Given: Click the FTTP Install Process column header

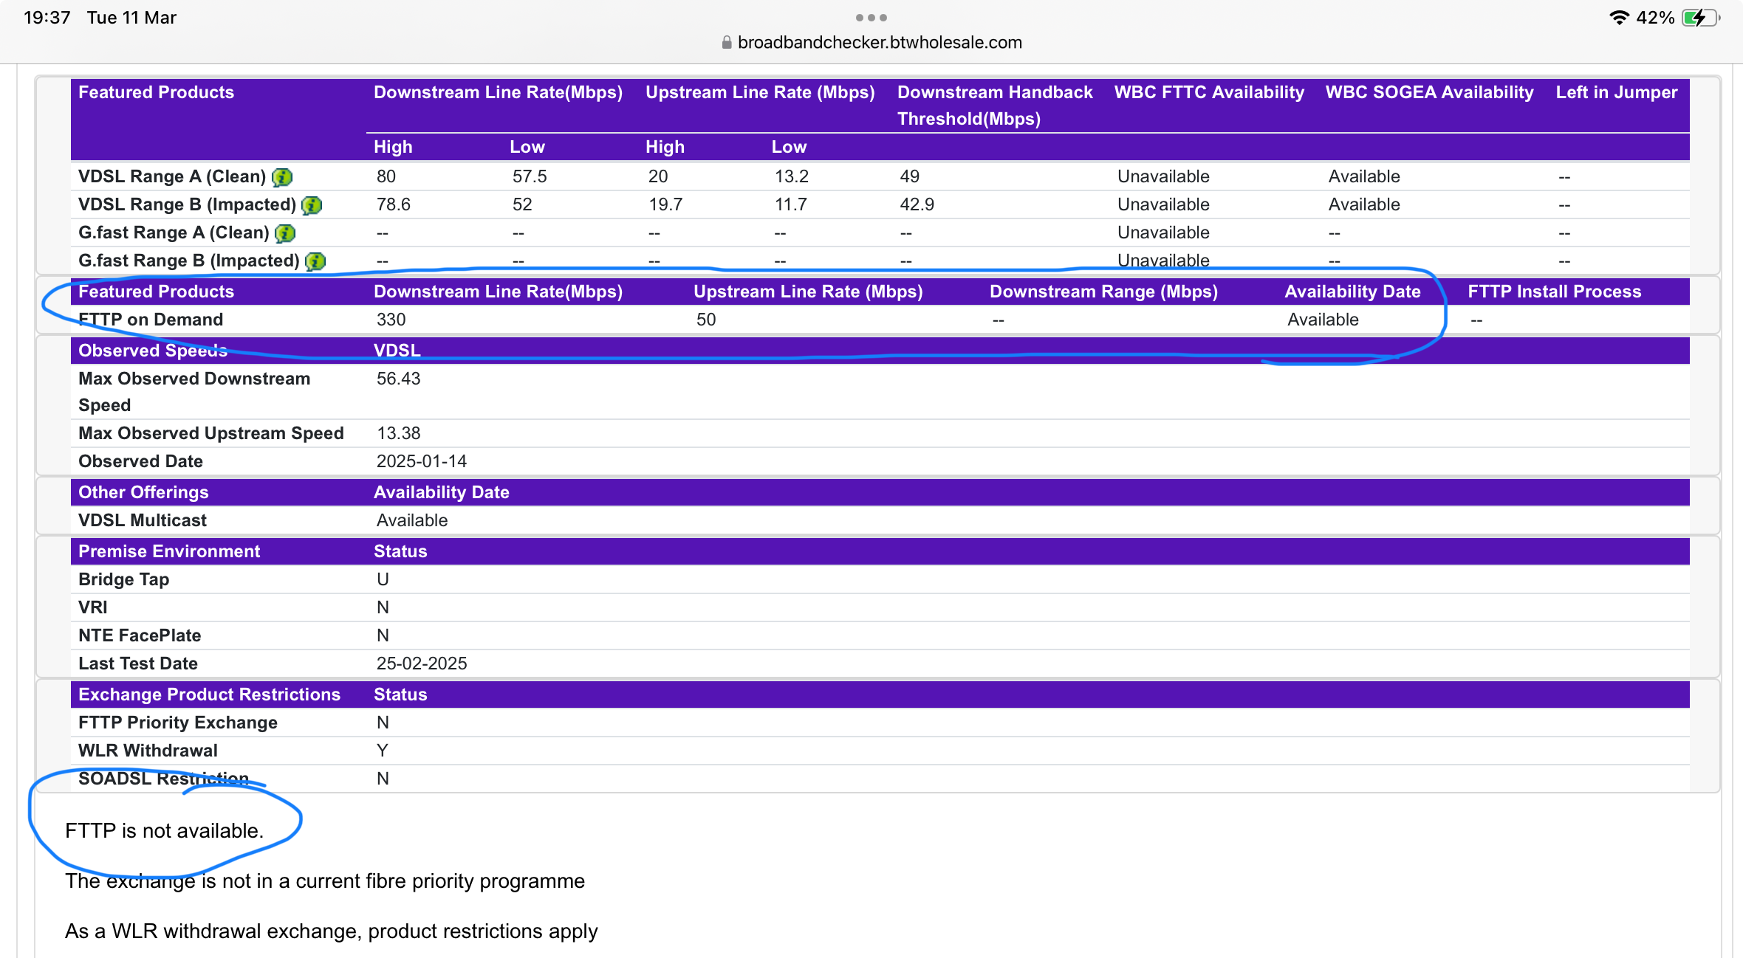Looking at the screenshot, I should 1554,292.
